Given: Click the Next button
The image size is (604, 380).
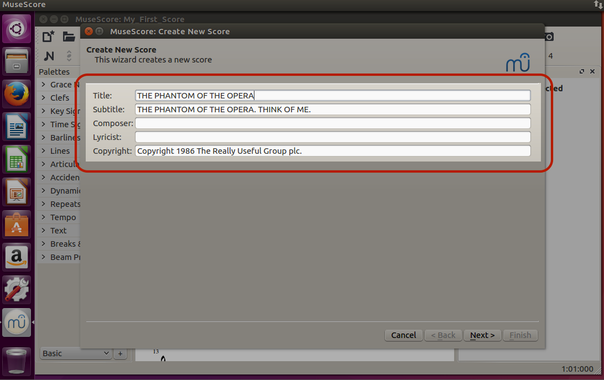Looking at the screenshot, I should pos(482,335).
